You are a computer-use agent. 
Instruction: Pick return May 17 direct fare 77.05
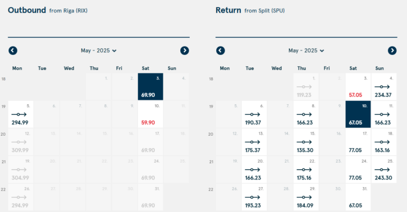click(358, 142)
